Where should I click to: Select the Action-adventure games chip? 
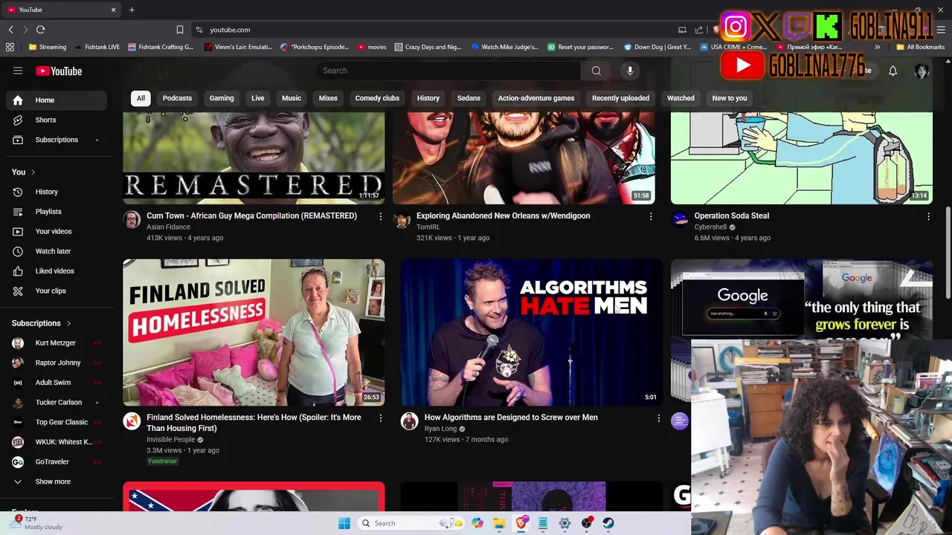tap(536, 98)
